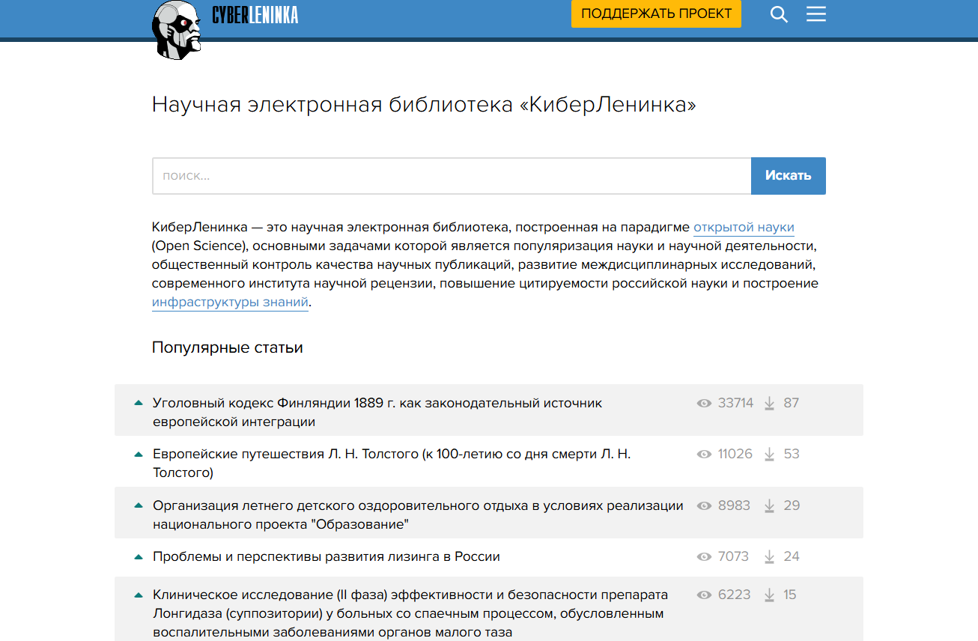Click the eye views icon next to 11026

click(704, 455)
